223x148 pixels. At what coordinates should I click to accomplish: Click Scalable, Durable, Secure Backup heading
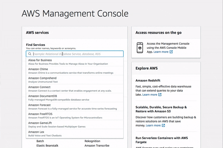pyautogui.click(x=161, y=109)
